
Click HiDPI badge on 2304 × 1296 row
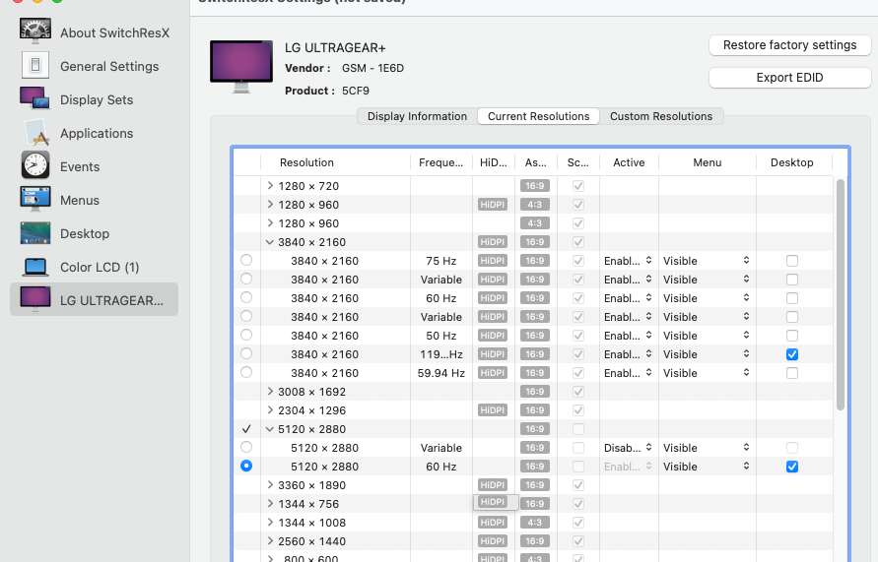(x=493, y=409)
